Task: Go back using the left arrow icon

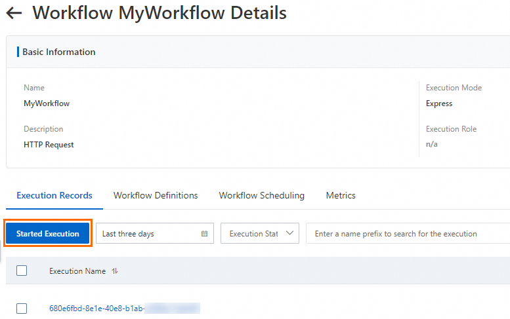Action: 14,13
